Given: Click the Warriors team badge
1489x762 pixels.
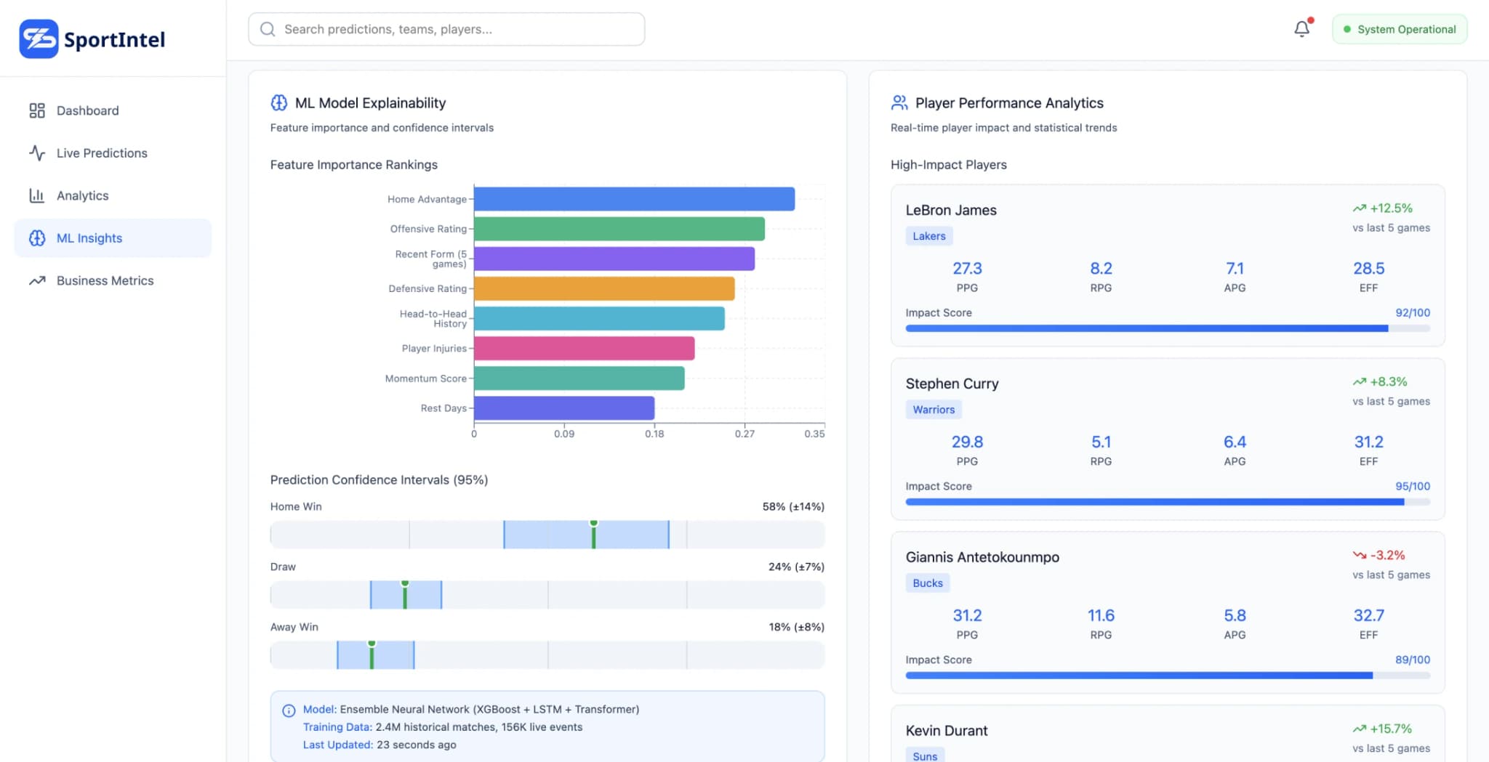Looking at the screenshot, I should pos(933,409).
